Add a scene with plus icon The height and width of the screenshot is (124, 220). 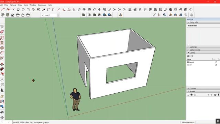pyautogui.click(x=192, y=95)
